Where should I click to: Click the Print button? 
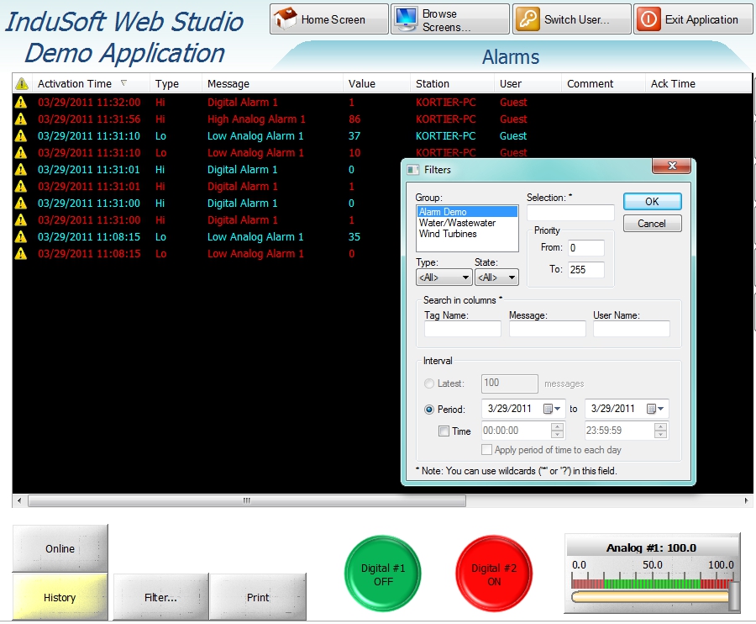(258, 597)
